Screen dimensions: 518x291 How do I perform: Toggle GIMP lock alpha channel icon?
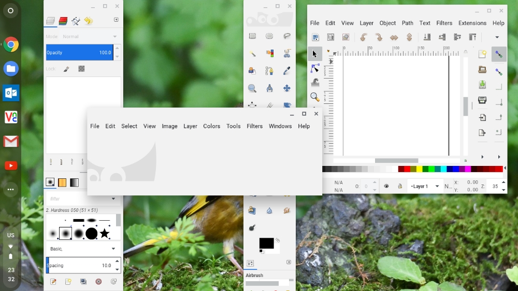[82, 69]
